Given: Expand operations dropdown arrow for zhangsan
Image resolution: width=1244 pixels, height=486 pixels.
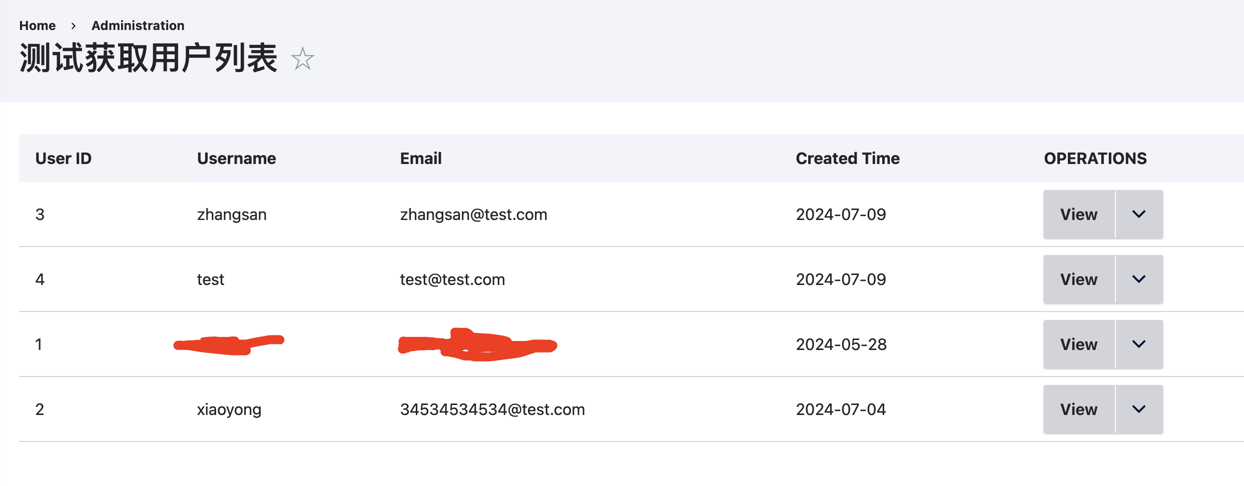Looking at the screenshot, I should coord(1139,214).
